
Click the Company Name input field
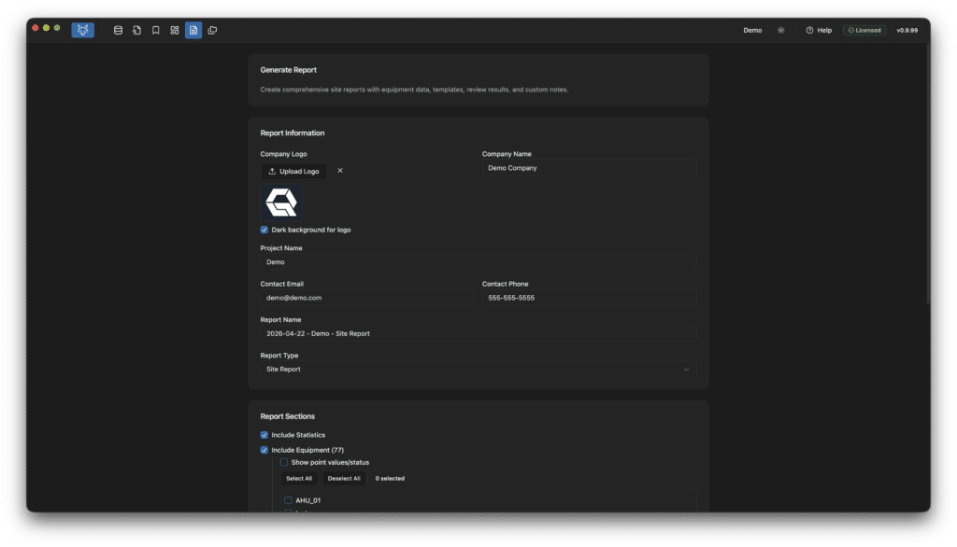click(589, 168)
